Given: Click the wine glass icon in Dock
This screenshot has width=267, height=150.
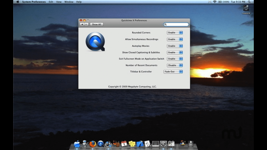Looking at the screenshot, I should (116, 144).
